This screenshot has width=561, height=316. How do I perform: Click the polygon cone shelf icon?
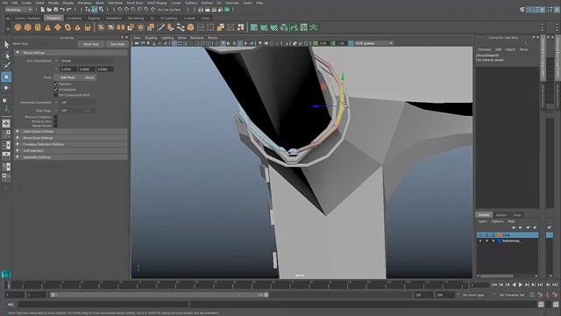click(x=47, y=27)
